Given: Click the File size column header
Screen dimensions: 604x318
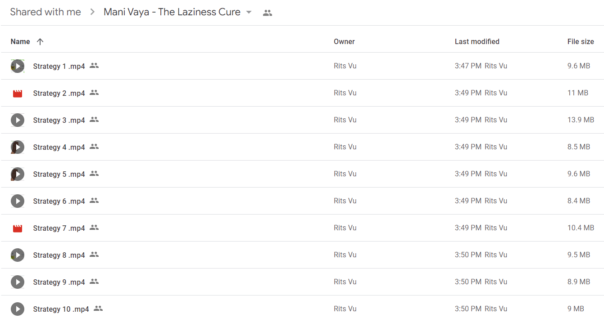Looking at the screenshot, I should coord(581,41).
